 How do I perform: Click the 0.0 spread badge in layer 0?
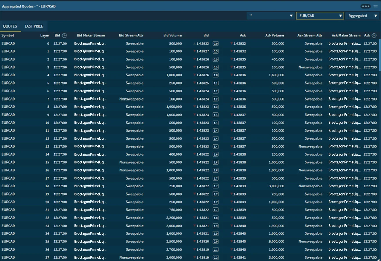pyautogui.click(x=215, y=43)
